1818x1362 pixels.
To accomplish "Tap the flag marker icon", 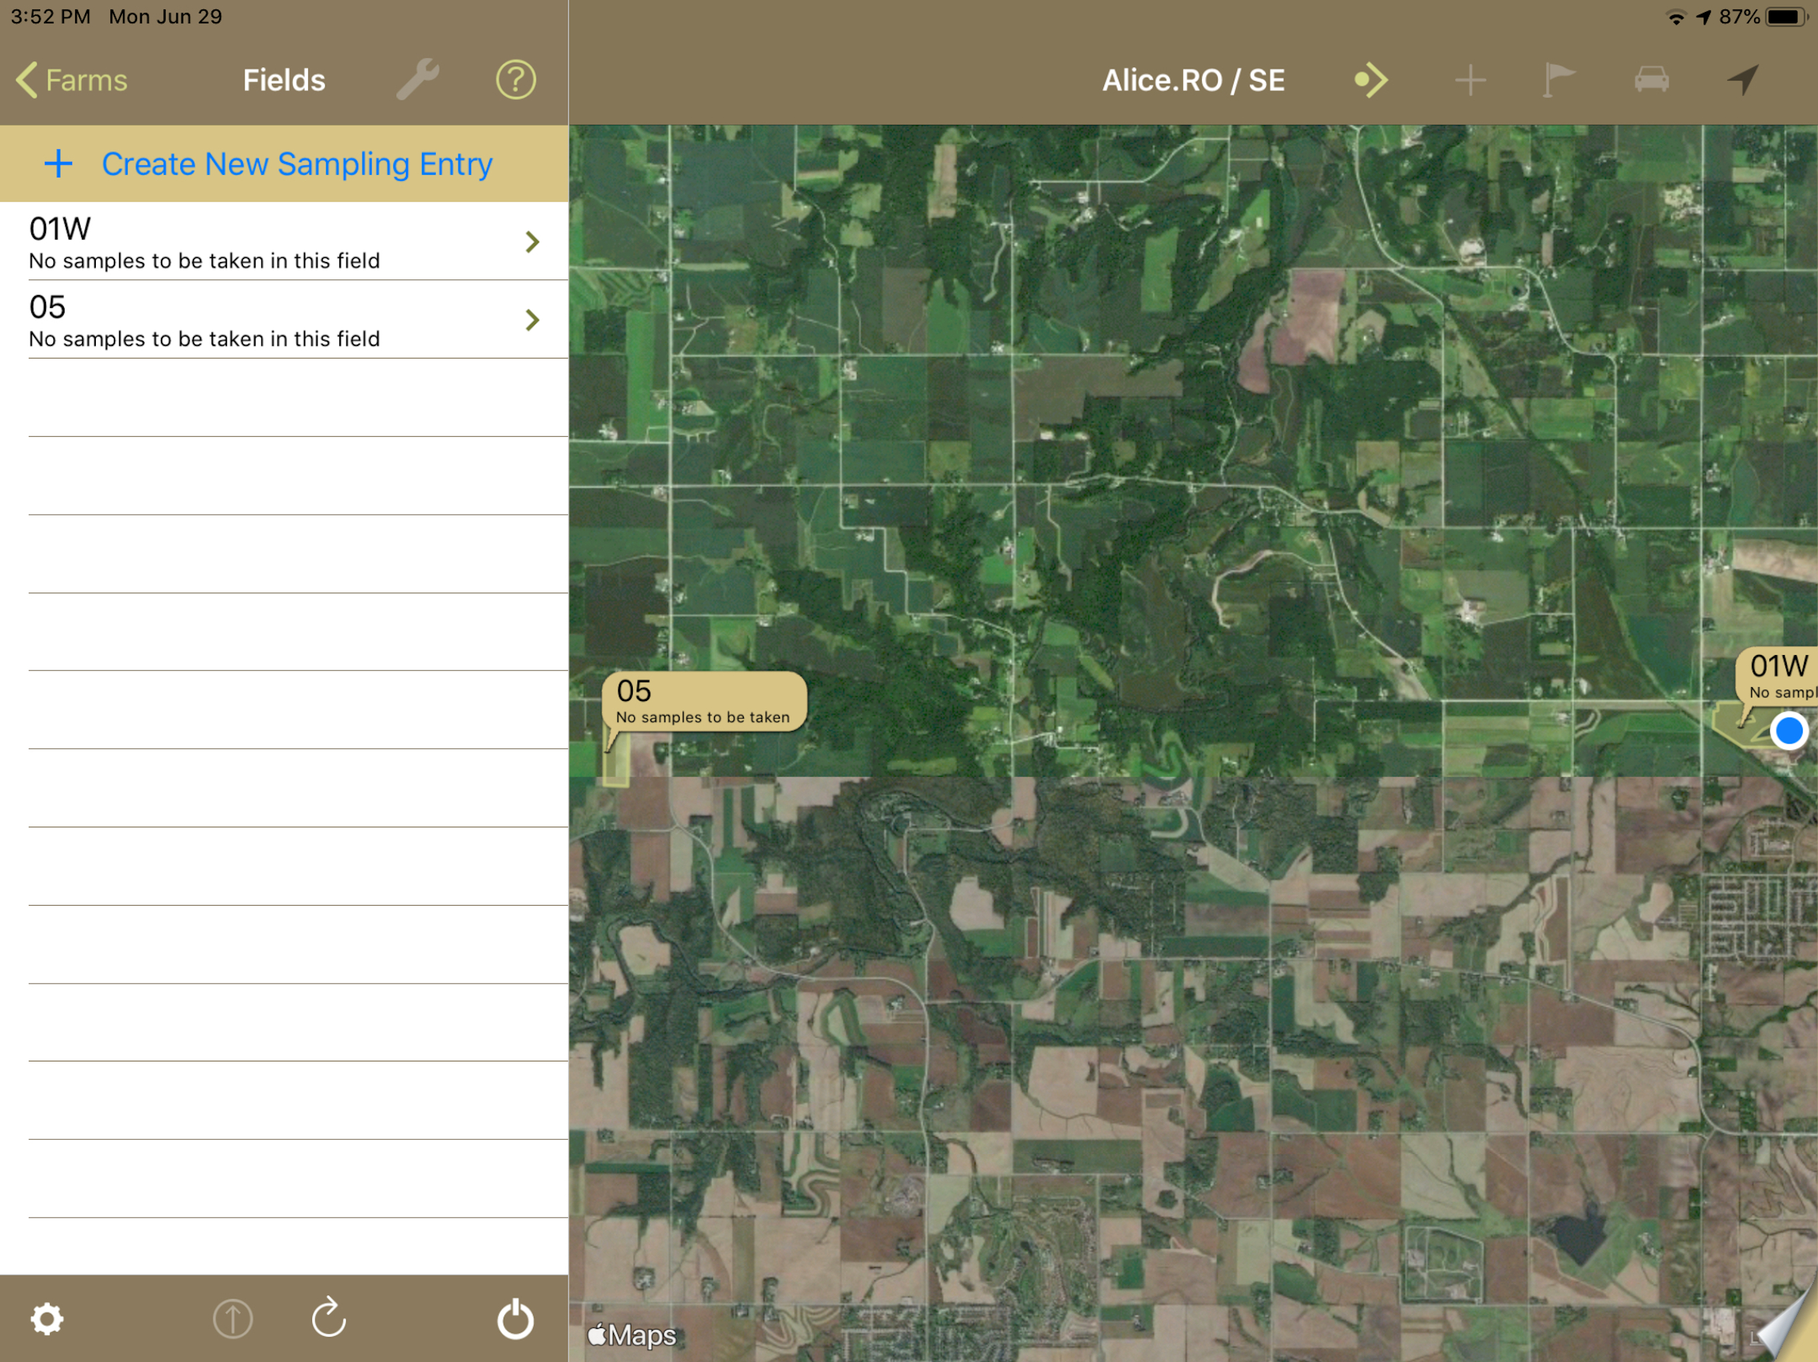I will click(1557, 80).
